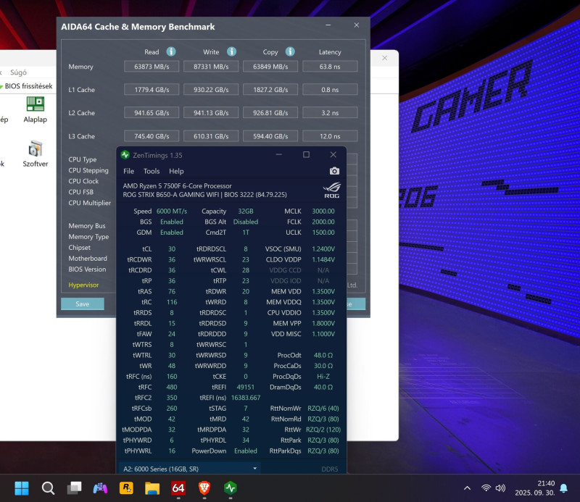The image size is (580, 502).
Task: Click Memory Write value 87331 MB/s
Action: [211, 67]
